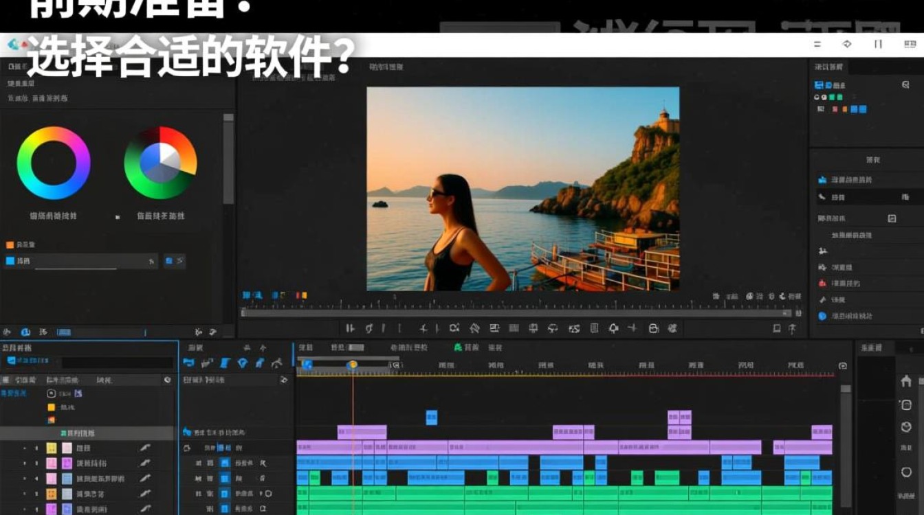Image resolution: width=924 pixels, height=515 pixels.
Task: Toggle the eye icon in the track list header
Action: click(x=167, y=380)
